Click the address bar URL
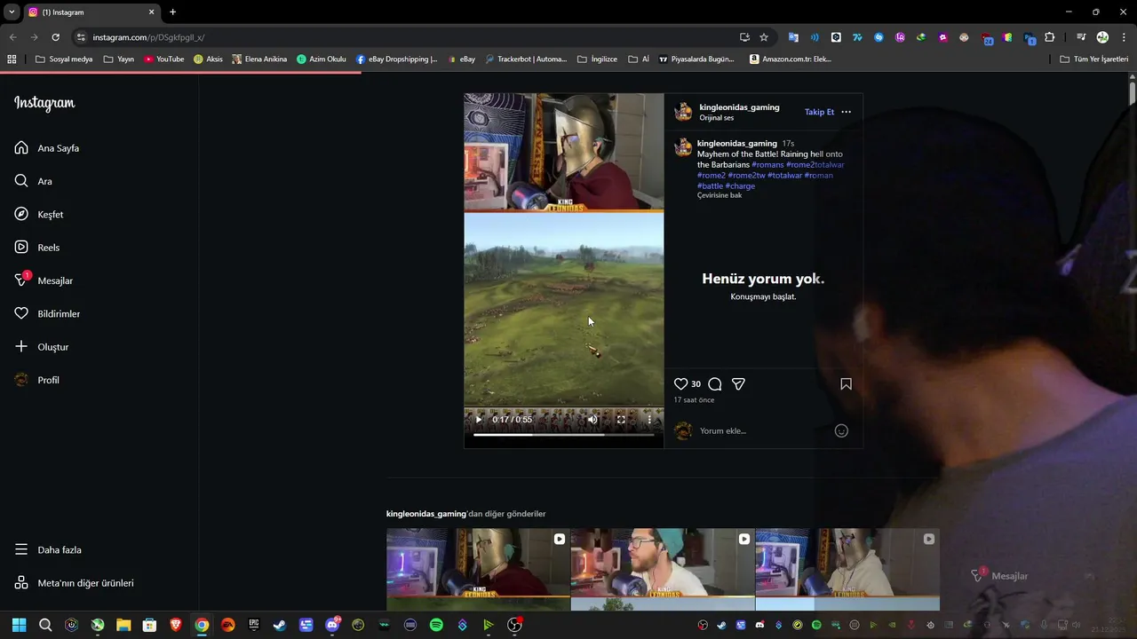Viewport: 1137px width, 639px height. [148, 37]
